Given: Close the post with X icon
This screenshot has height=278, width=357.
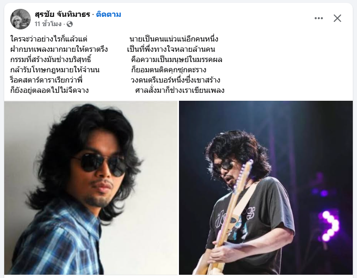Looking at the screenshot, I should [x=337, y=18].
